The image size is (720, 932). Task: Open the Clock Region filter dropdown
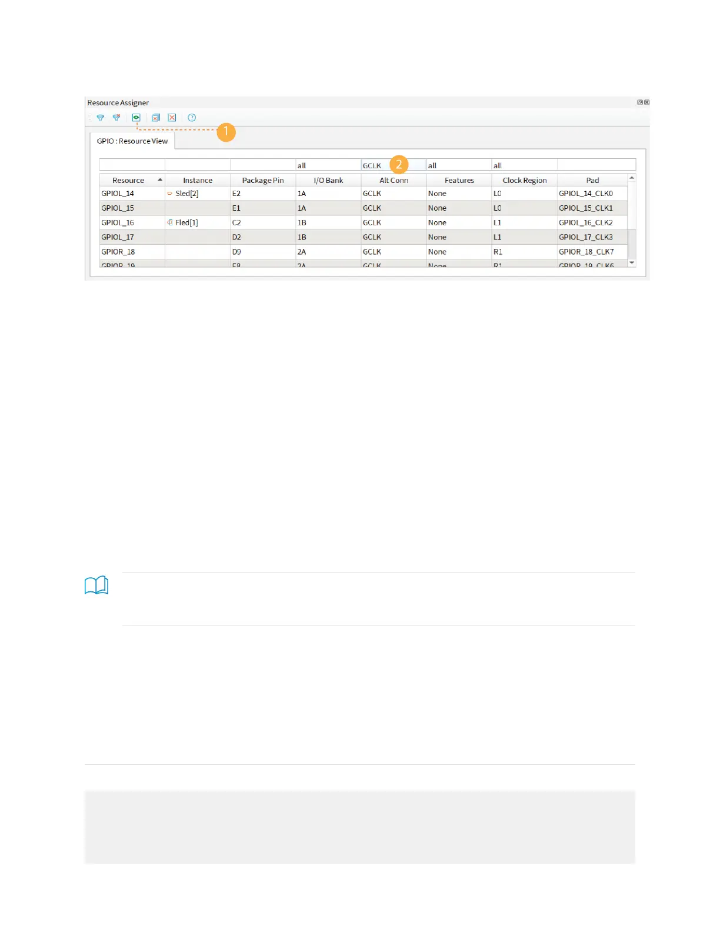pyautogui.click(x=524, y=165)
